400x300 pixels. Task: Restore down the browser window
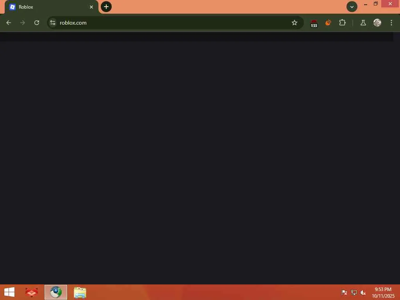click(375, 4)
